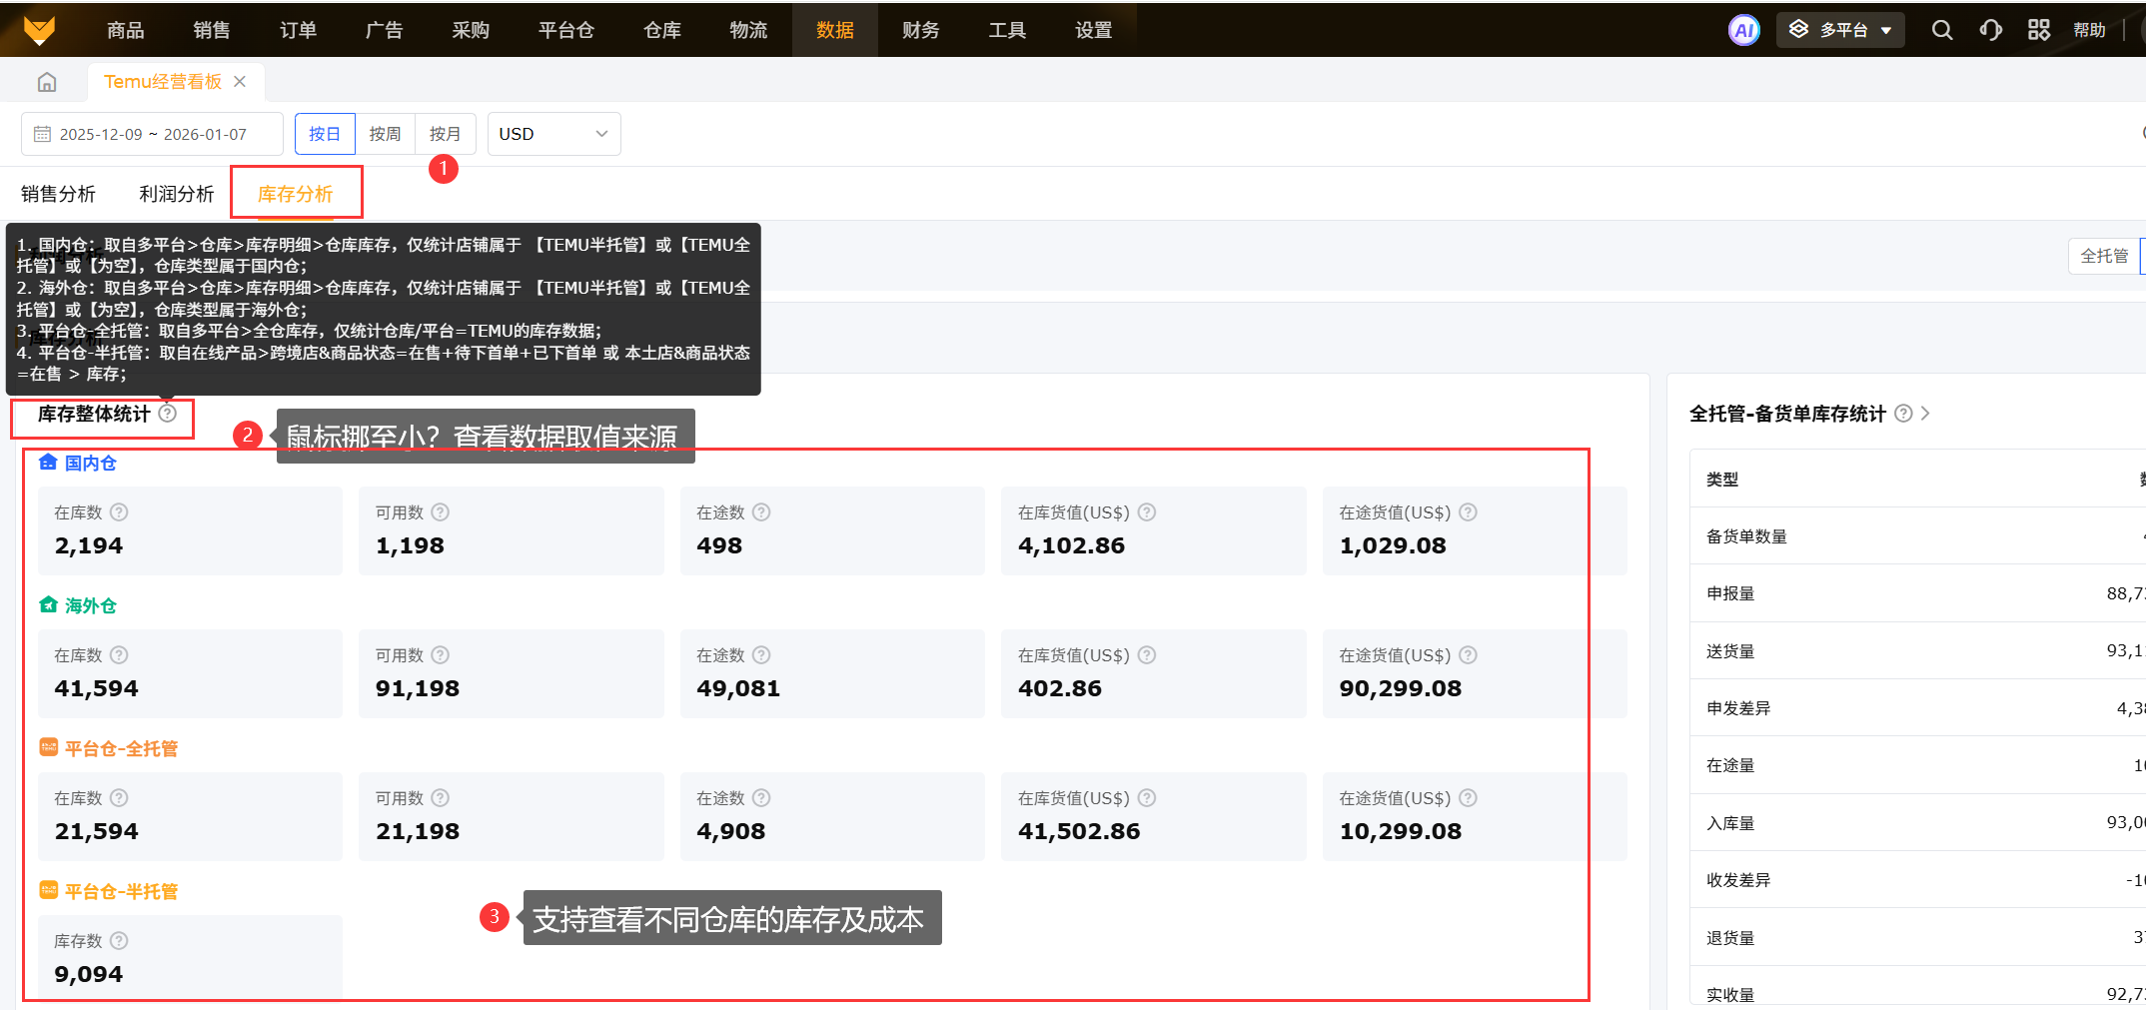Open the 平台仓 menu
The height and width of the screenshot is (1010, 2146).
(x=566, y=30)
